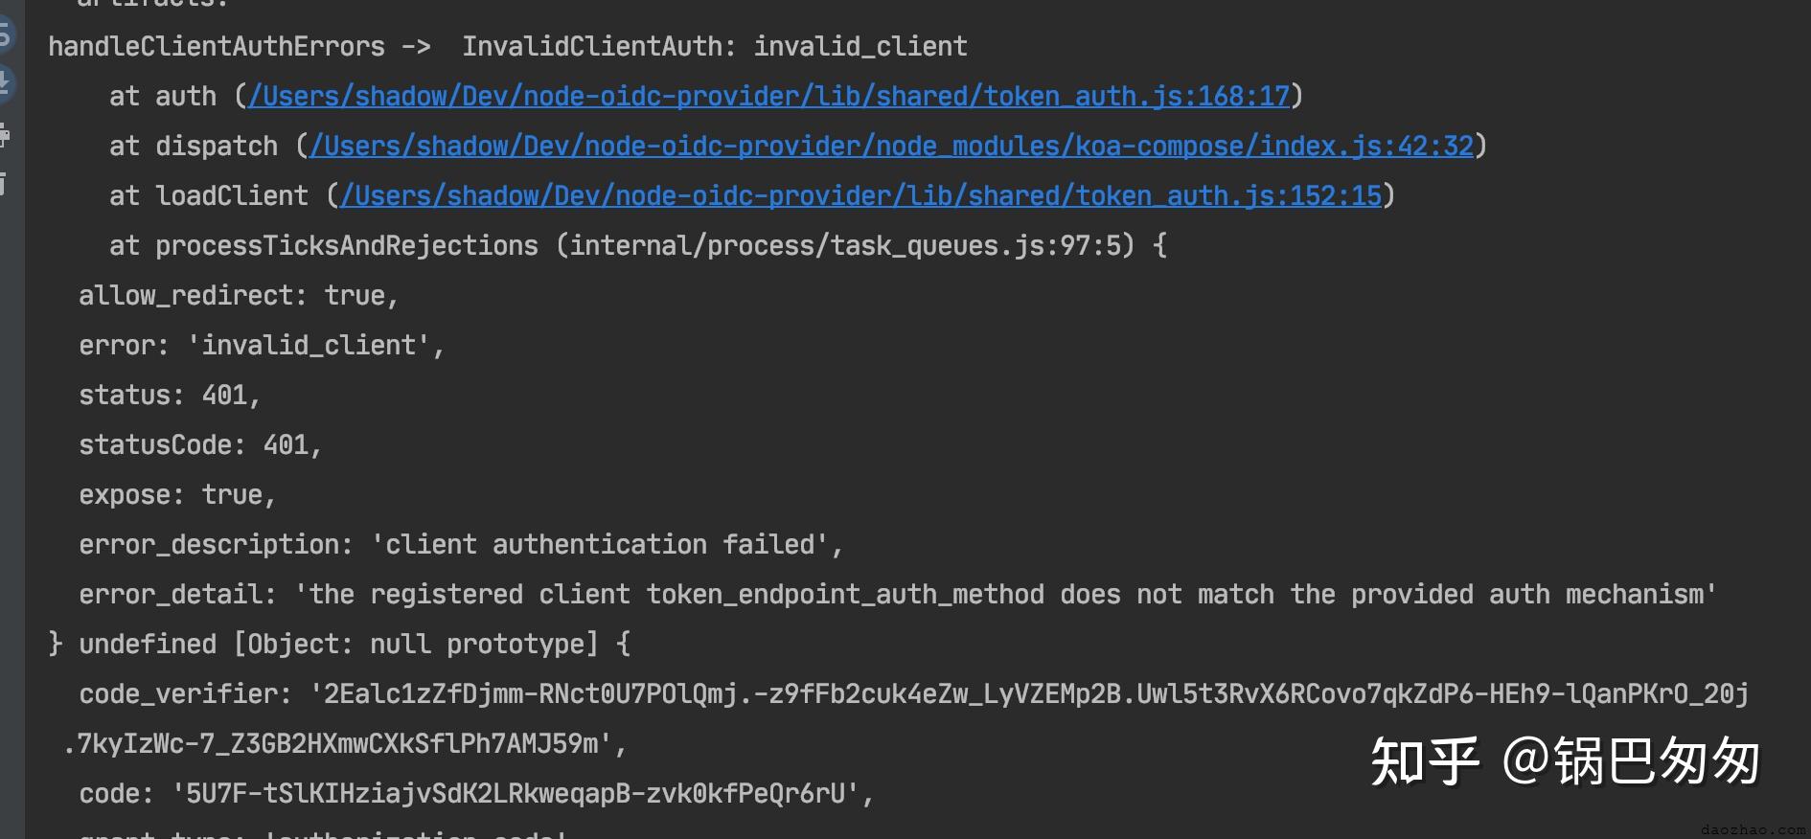The height and width of the screenshot is (839, 1811).
Task: Toggle scroll to end of console
Action: [x=5, y=83]
